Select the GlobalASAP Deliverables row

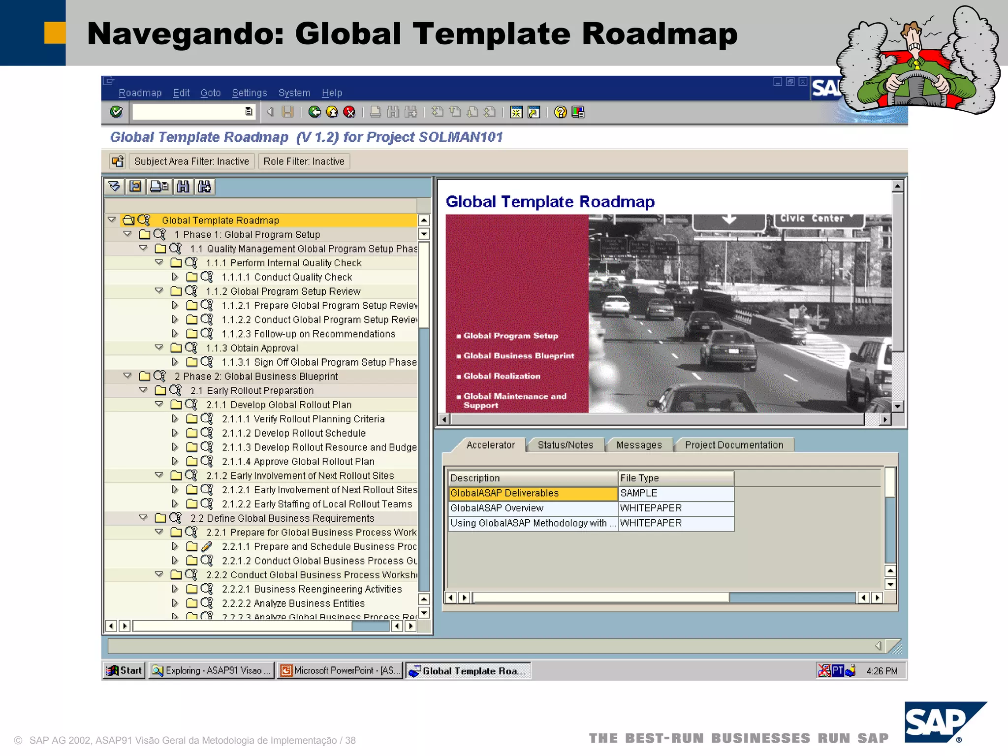click(x=591, y=493)
